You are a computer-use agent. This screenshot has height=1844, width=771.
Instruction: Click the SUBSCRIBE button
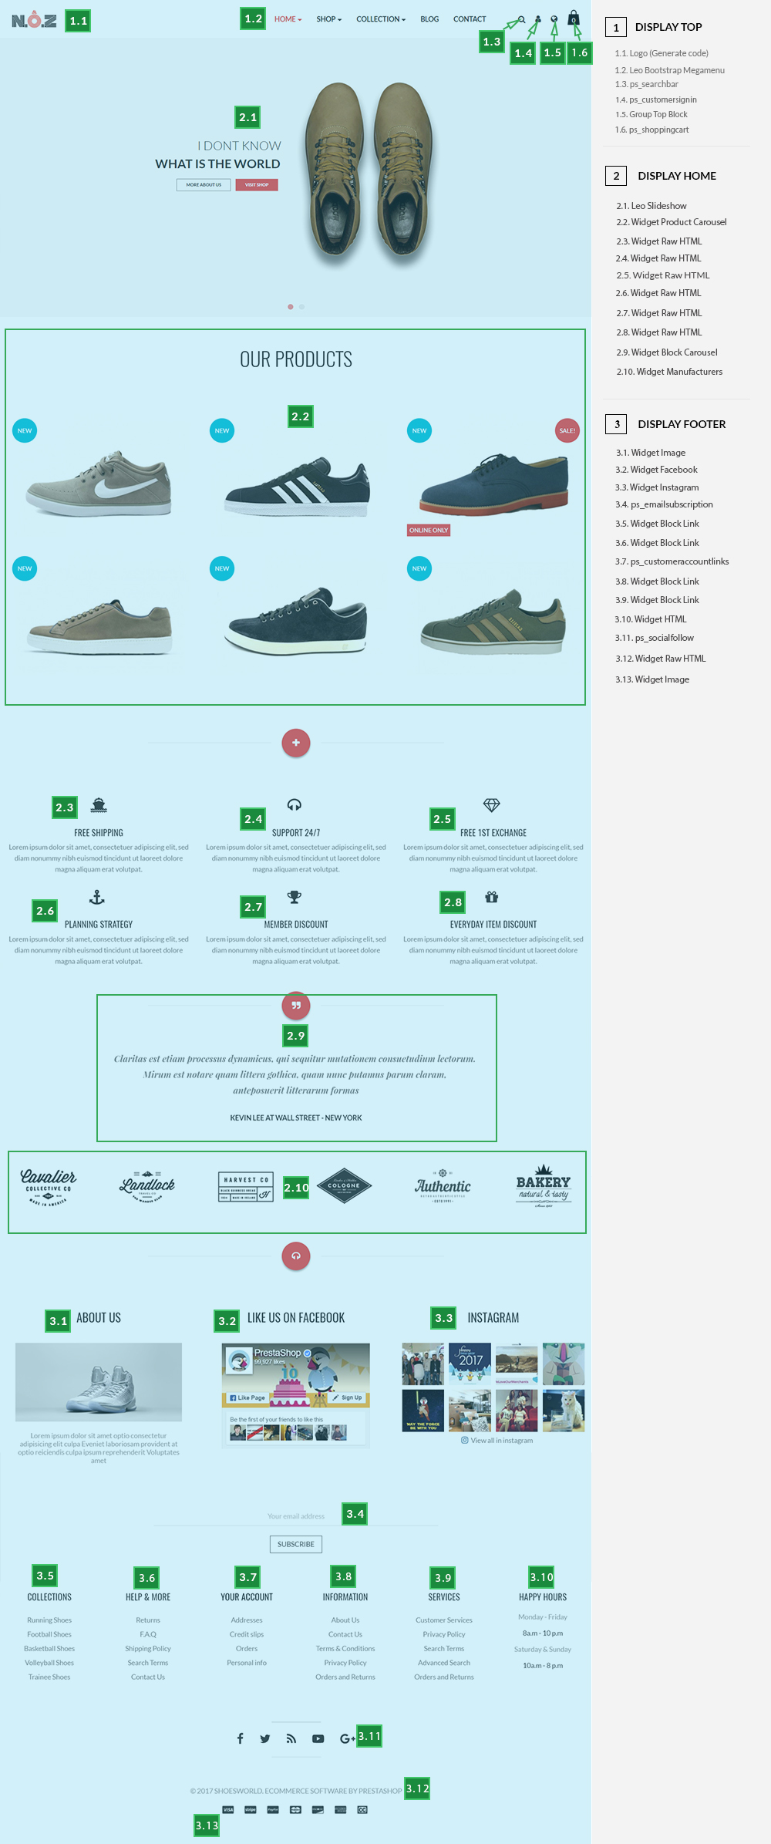tap(296, 1544)
